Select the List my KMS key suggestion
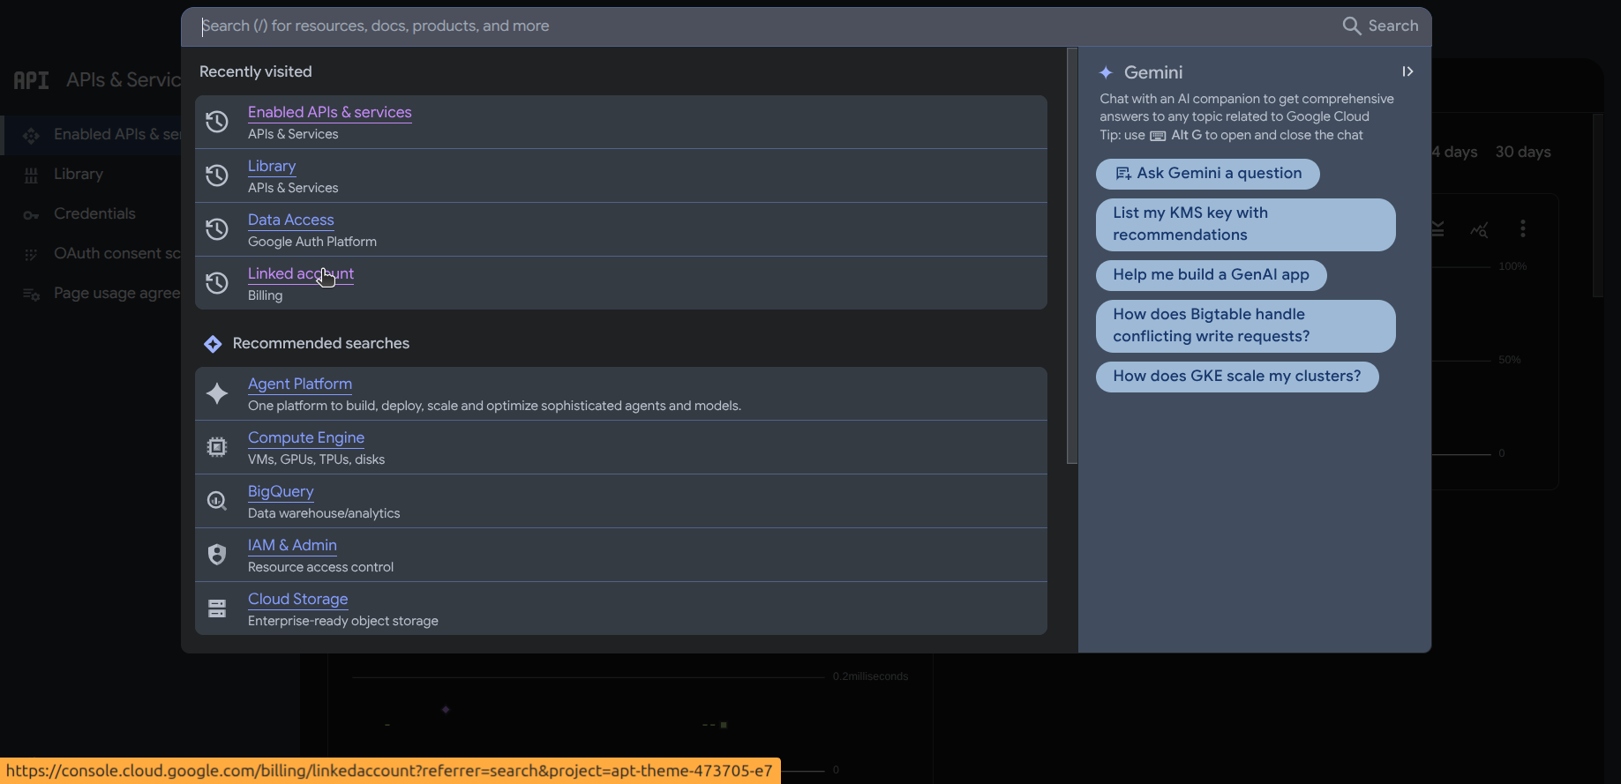The image size is (1621, 784). [1246, 224]
